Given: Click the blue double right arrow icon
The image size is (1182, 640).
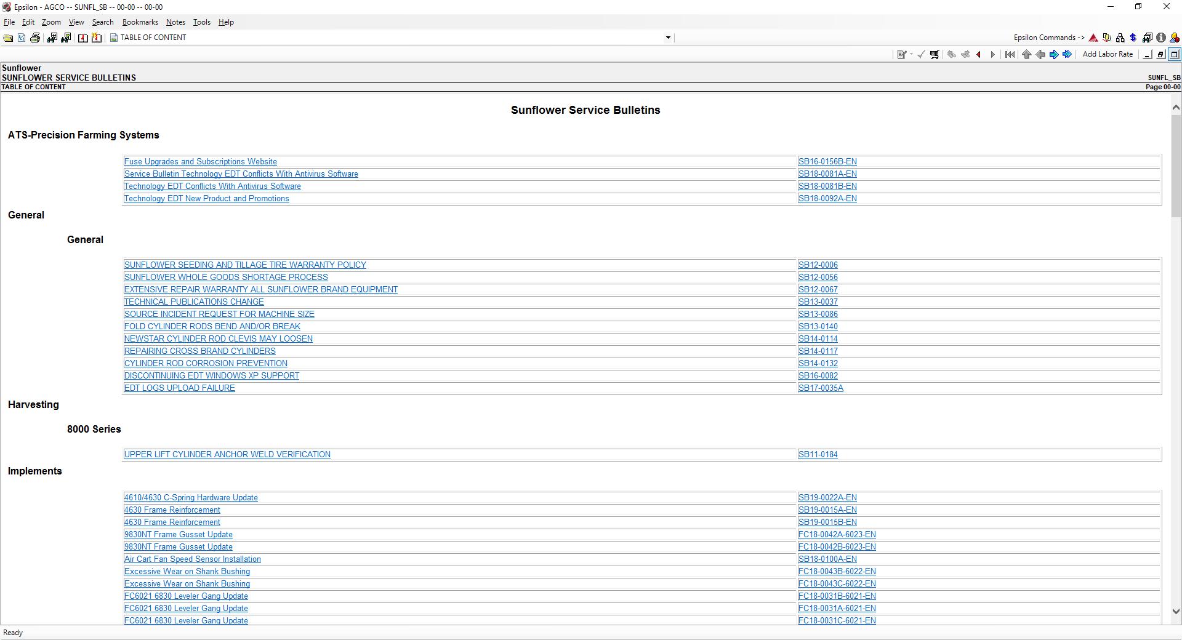Looking at the screenshot, I should 1067,55.
